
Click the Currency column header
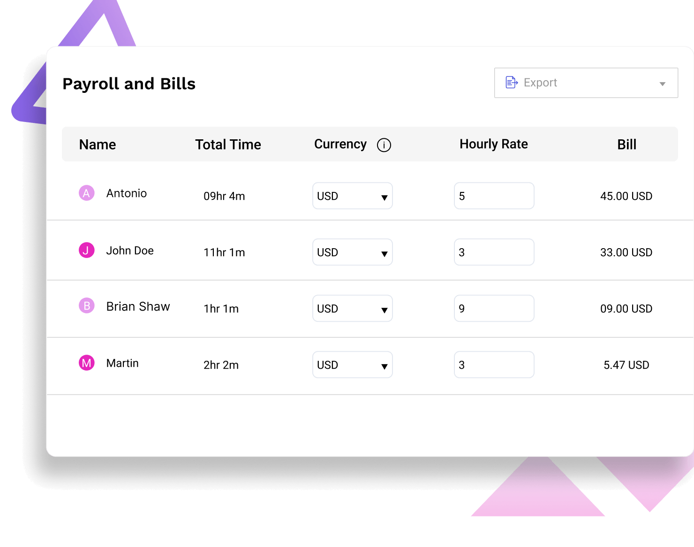[340, 144]
